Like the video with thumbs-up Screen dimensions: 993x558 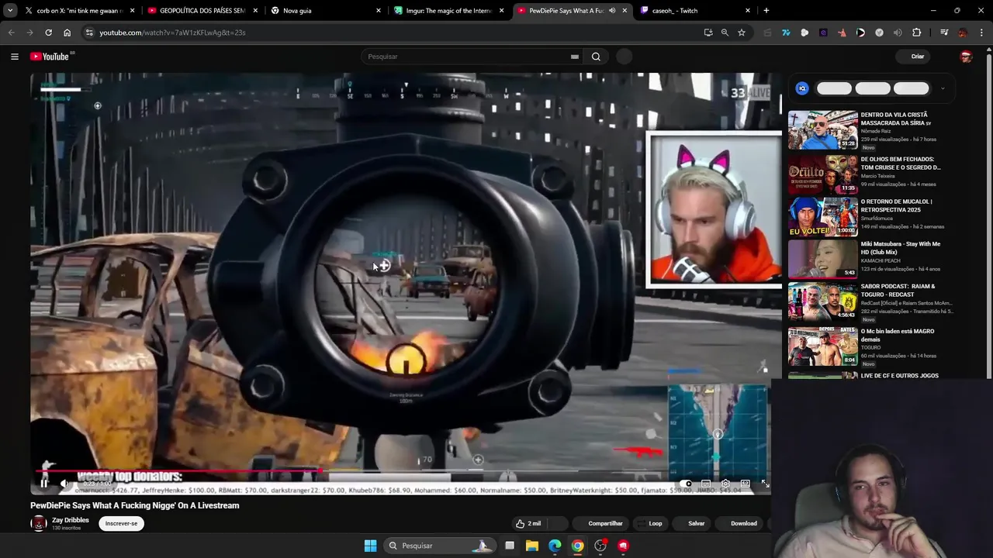coord(528,523)
